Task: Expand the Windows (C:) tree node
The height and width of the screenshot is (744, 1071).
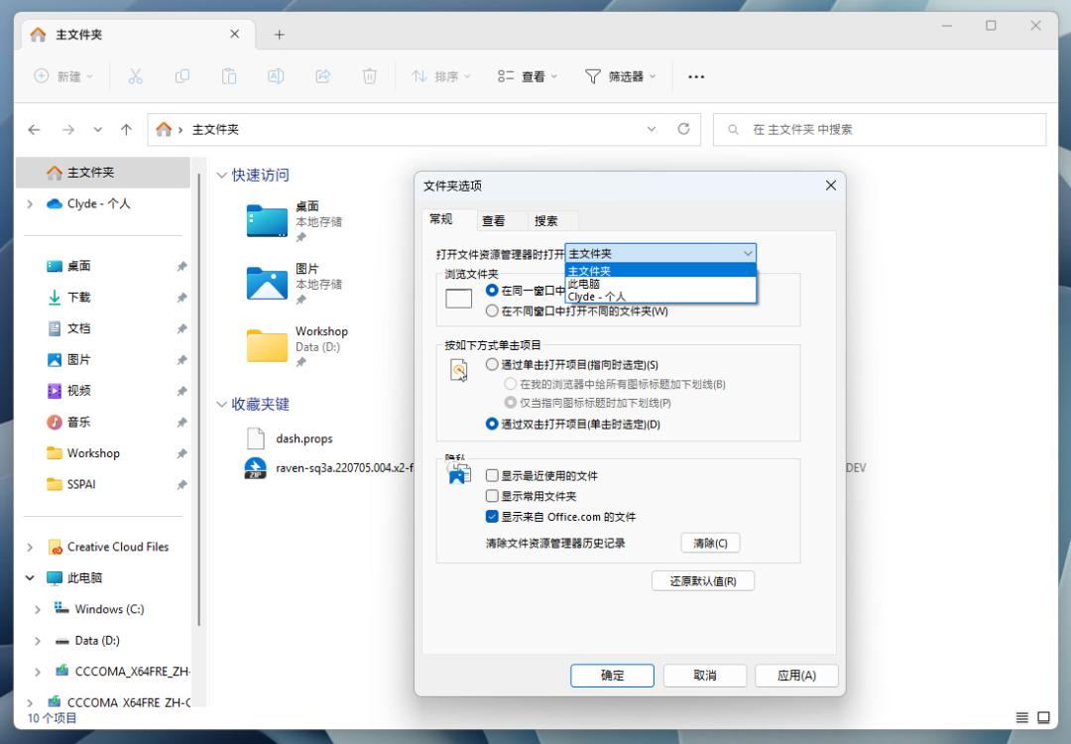Action: coord(37,609)
